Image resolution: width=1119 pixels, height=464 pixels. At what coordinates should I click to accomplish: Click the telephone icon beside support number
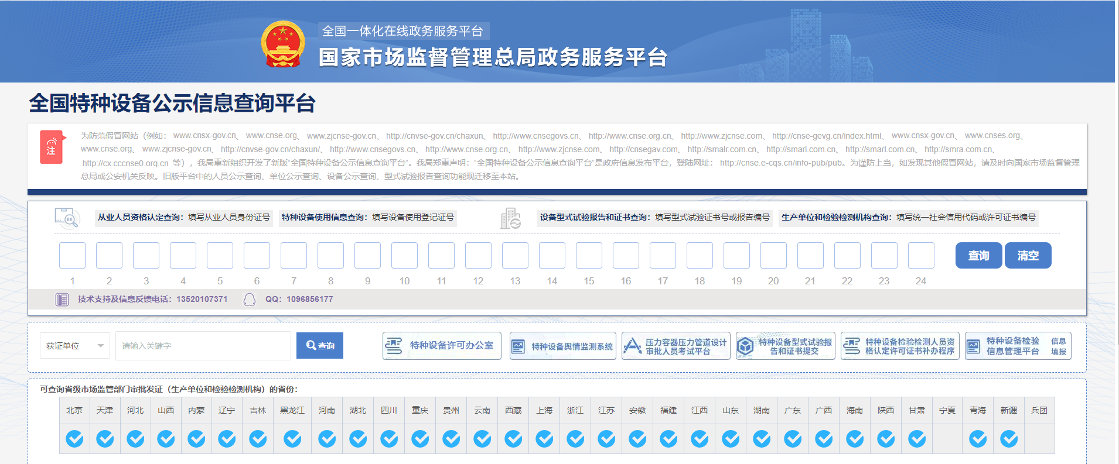[x=62, y=300]
